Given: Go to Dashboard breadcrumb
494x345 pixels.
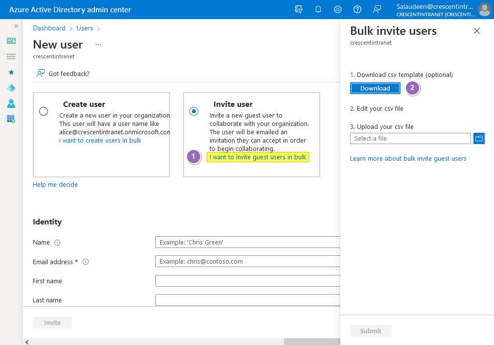Looking at the screenshot, I should coord(49,28).
